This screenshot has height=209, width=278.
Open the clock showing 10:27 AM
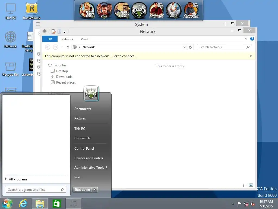coord(266,204)
